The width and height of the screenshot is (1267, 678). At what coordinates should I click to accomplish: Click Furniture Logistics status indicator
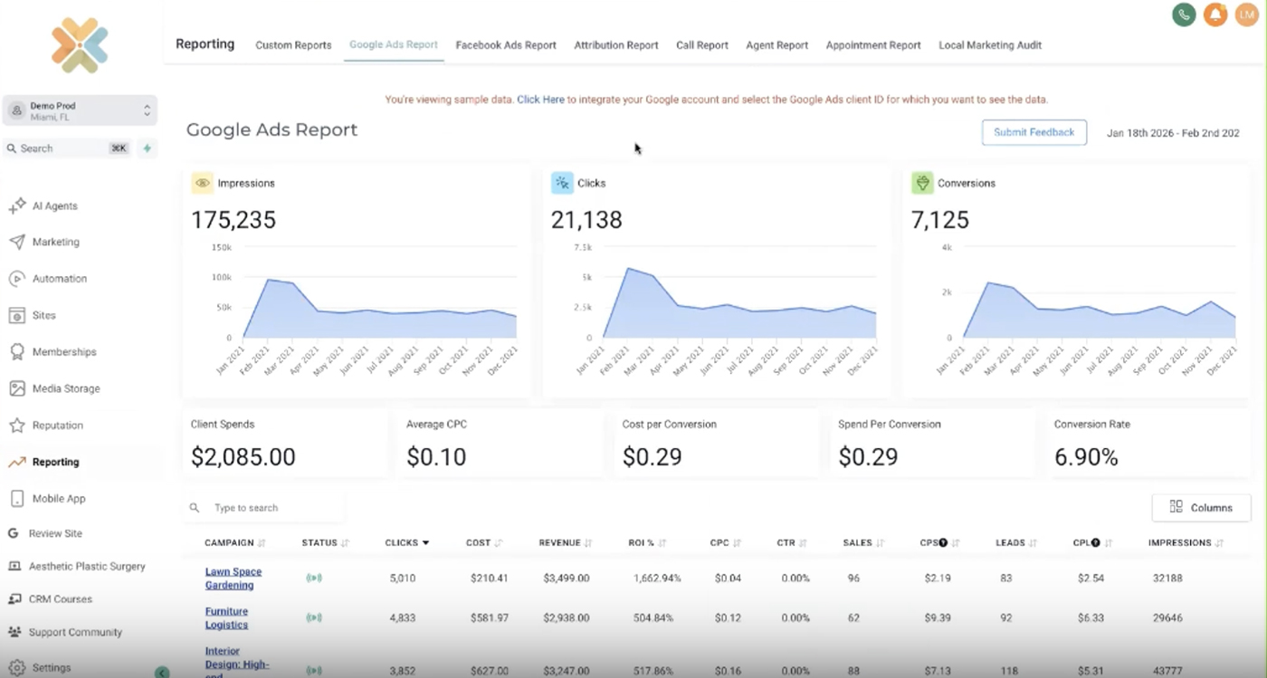pyautogui.click(x=314, y=618)
